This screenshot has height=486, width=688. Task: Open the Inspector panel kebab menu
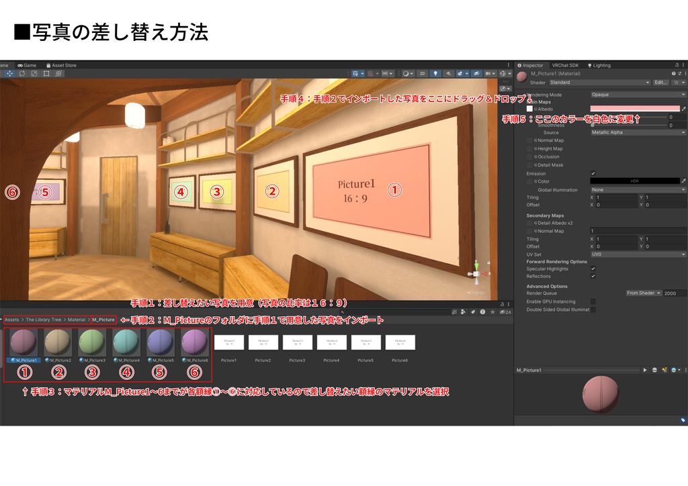(684, 65)
